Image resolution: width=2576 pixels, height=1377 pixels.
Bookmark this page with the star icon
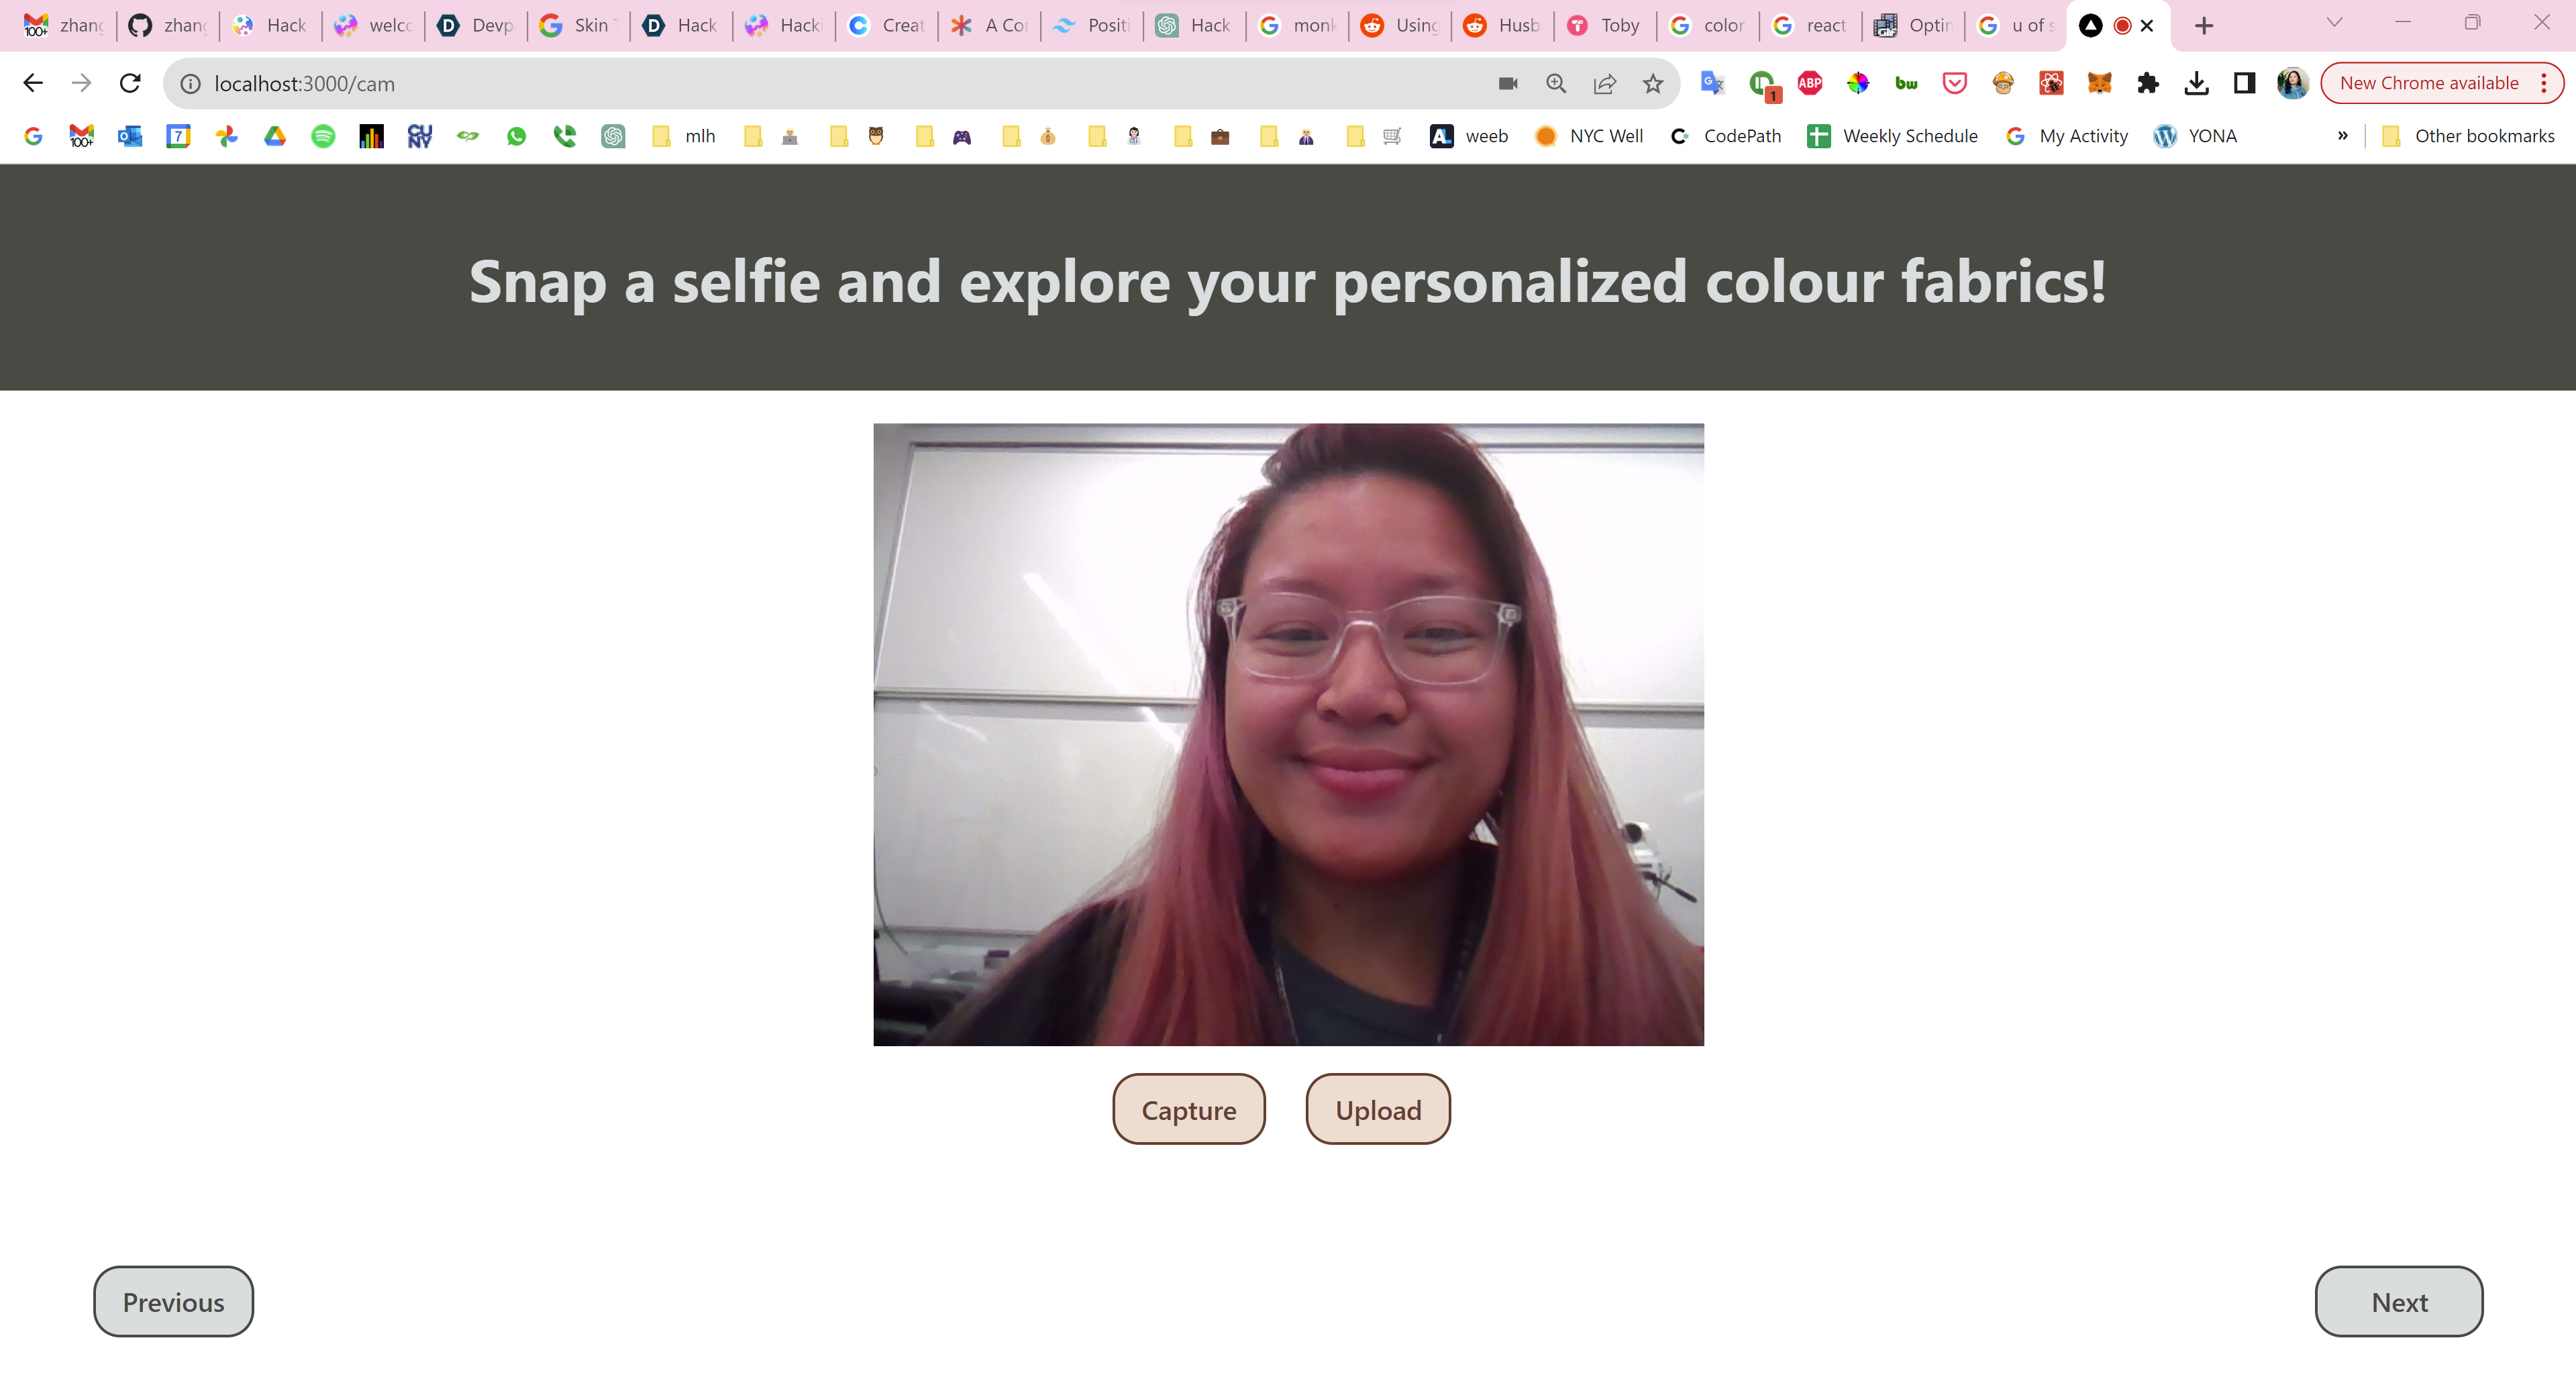click(x=1652, y=84)
